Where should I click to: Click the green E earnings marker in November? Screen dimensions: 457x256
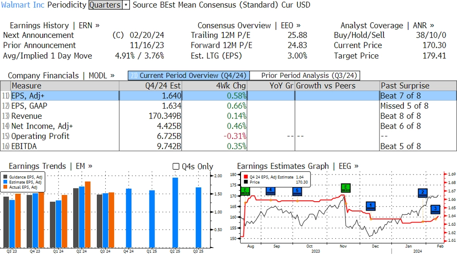(x=346, y=188)
